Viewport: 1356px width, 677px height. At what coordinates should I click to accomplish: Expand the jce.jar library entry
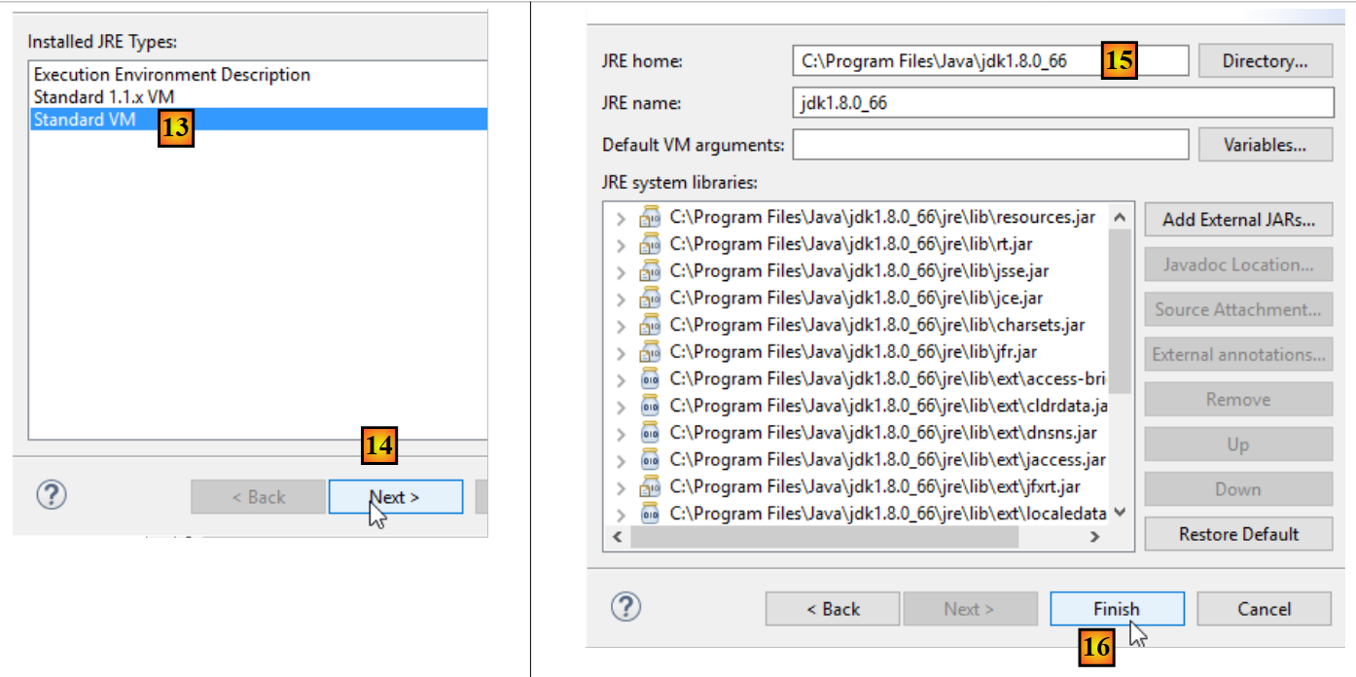(621, 299)
